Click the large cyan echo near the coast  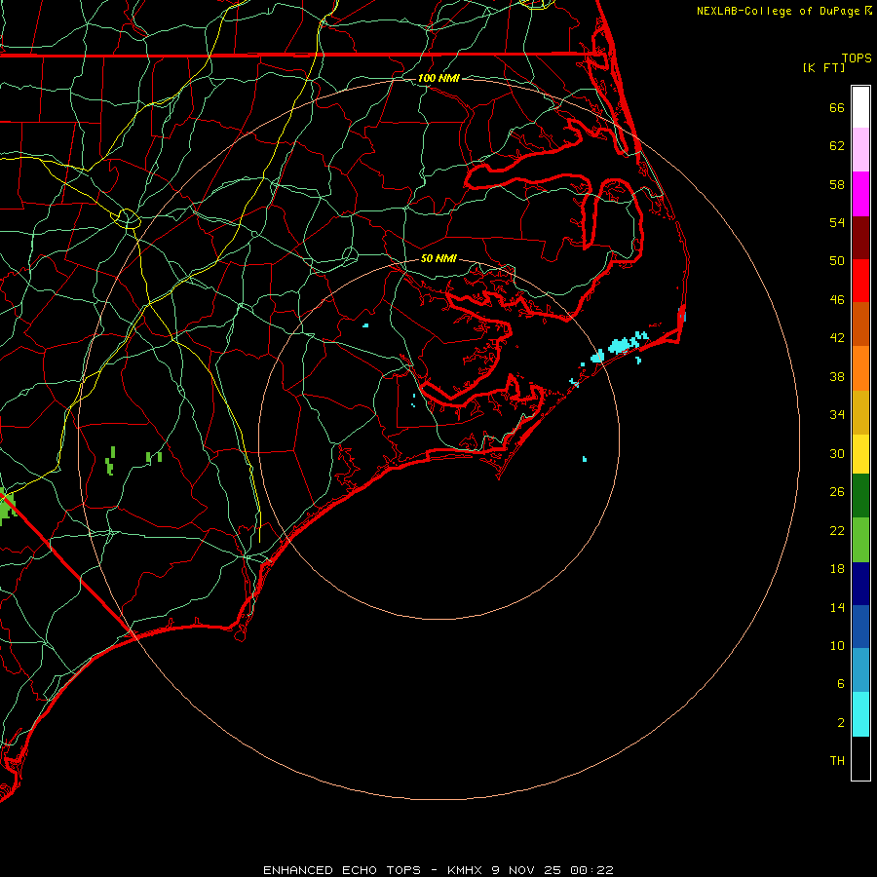pyautogui.click(x=622, y=345)
